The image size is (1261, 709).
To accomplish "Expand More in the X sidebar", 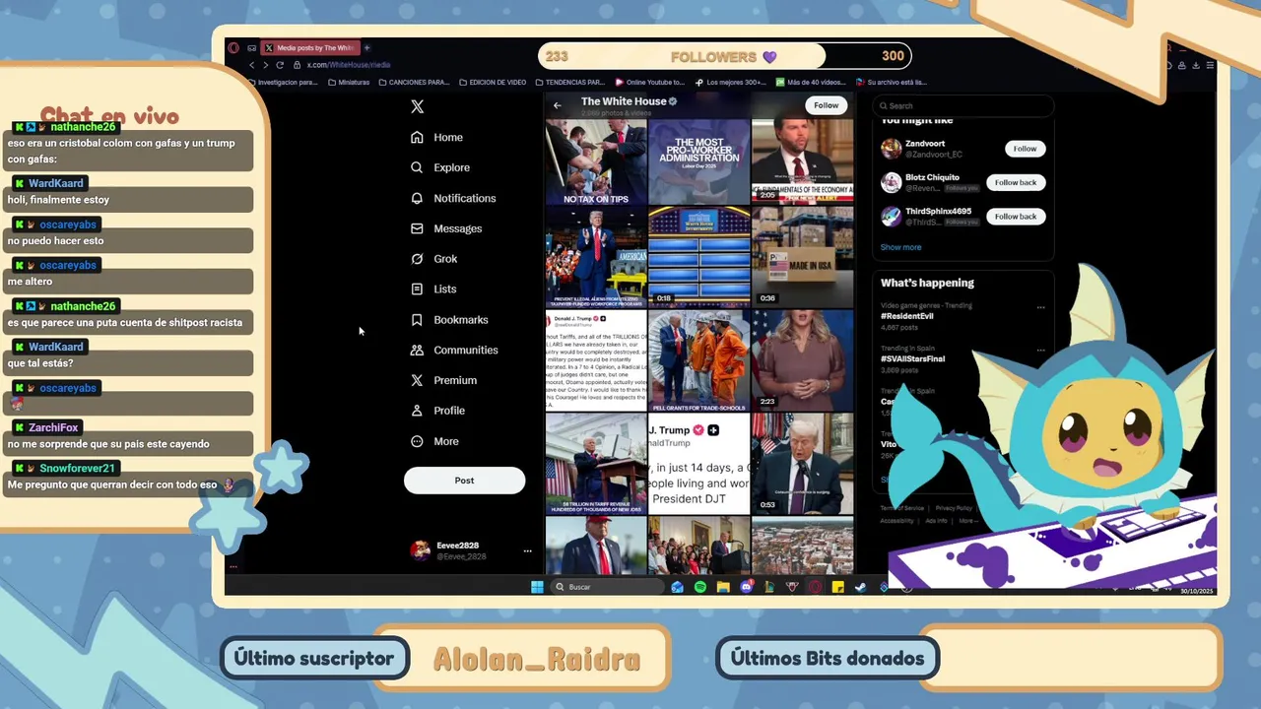I will tap(433, 441).
